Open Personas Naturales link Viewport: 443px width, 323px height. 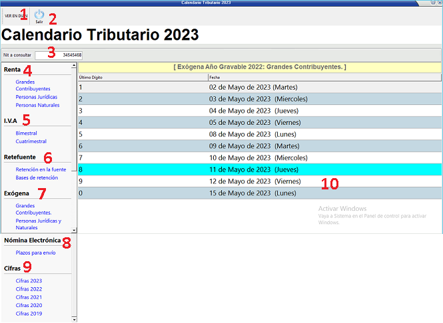(37, 105)
